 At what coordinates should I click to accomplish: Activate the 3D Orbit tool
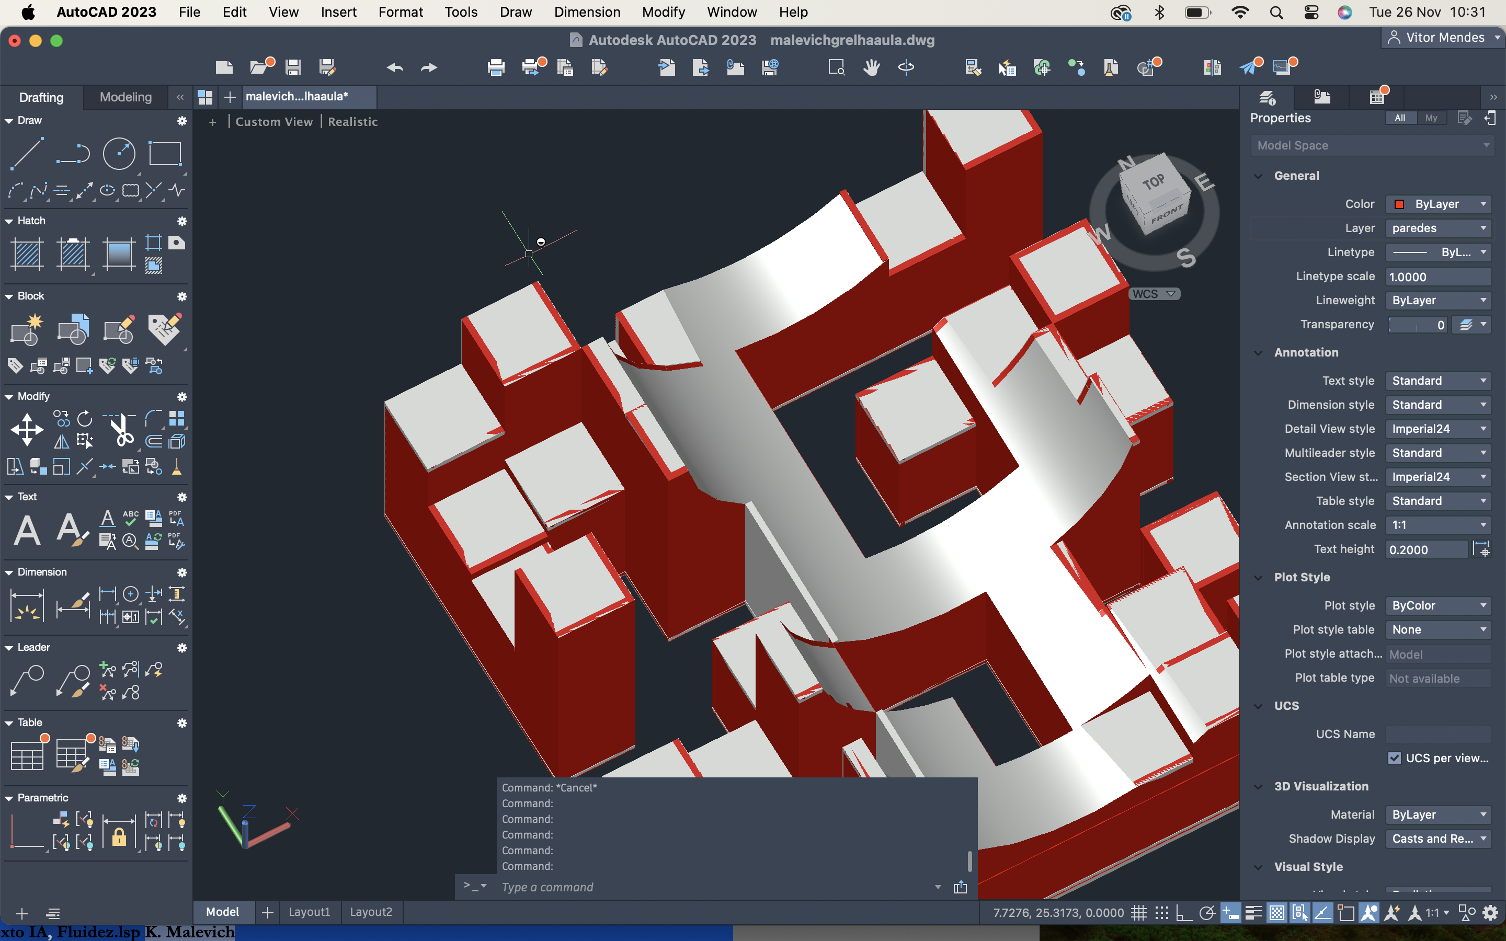click(906, 67)
